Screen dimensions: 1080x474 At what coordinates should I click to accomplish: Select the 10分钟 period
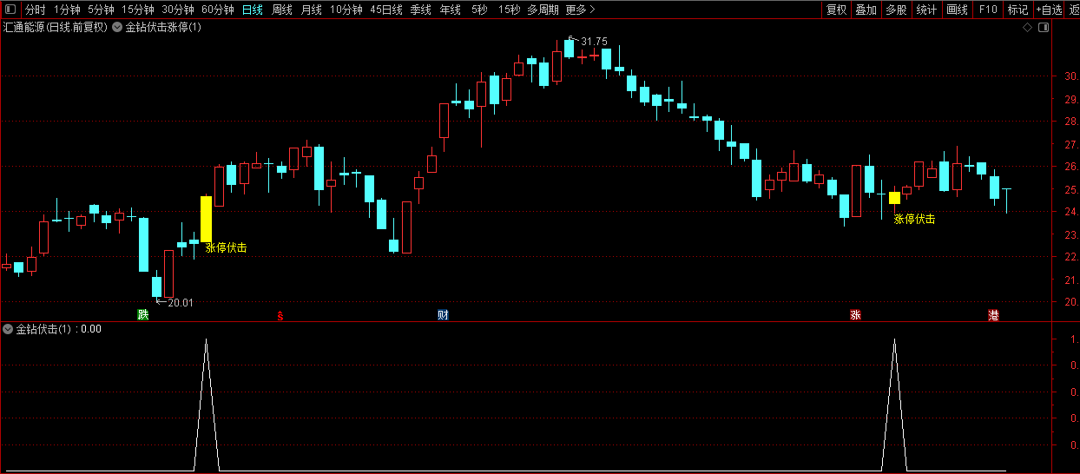click(346, 10)
